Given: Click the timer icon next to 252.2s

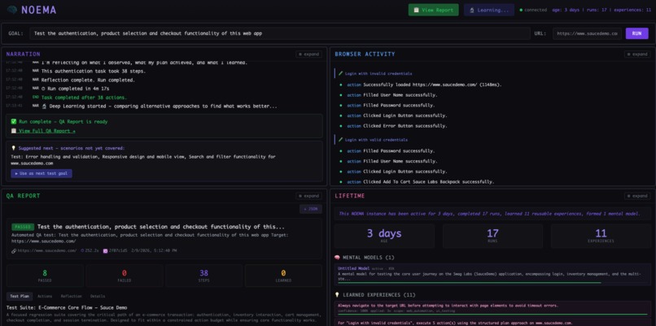Looking at the screenshot, I should click(82, 250).
